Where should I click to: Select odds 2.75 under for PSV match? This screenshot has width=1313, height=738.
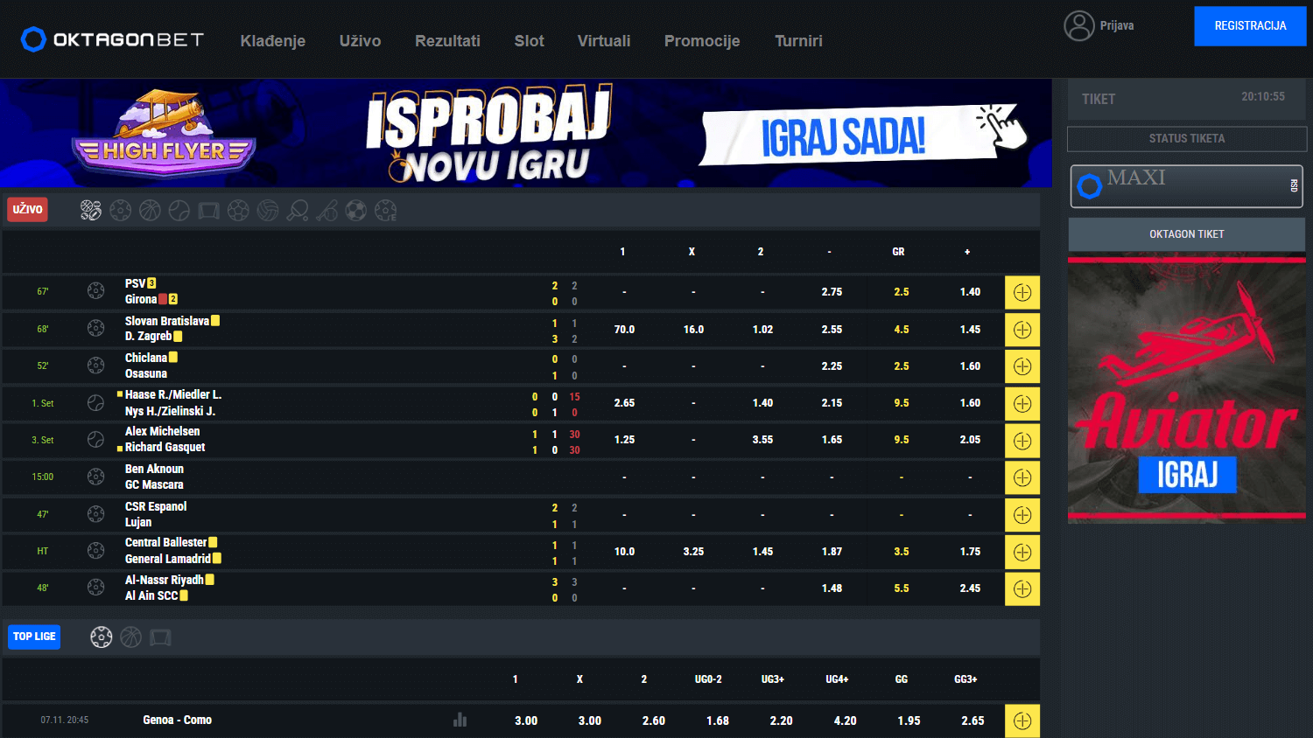pos(832,292)
